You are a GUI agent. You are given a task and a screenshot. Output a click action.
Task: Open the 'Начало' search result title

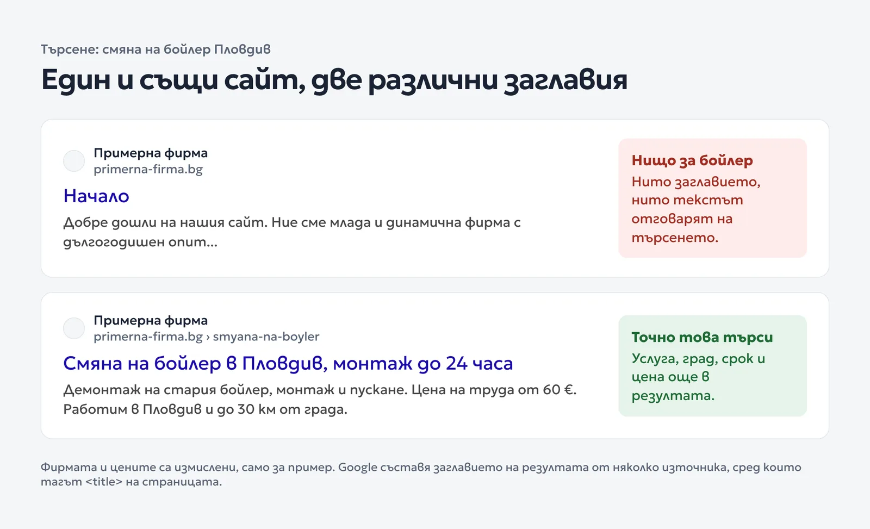96,196
